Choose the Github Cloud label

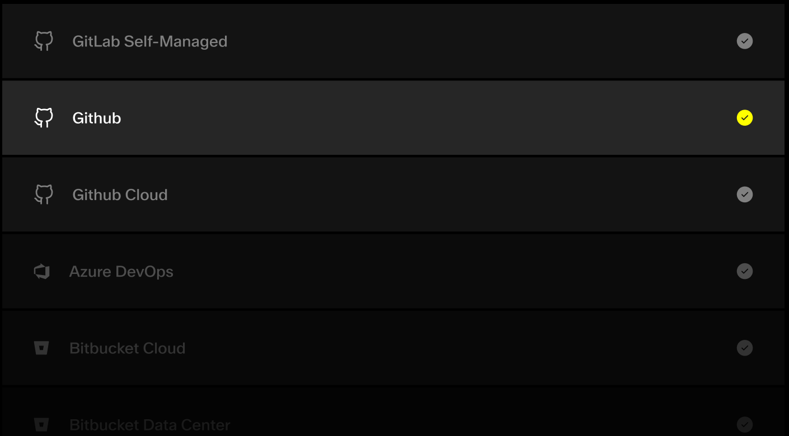tap(120, 195)
